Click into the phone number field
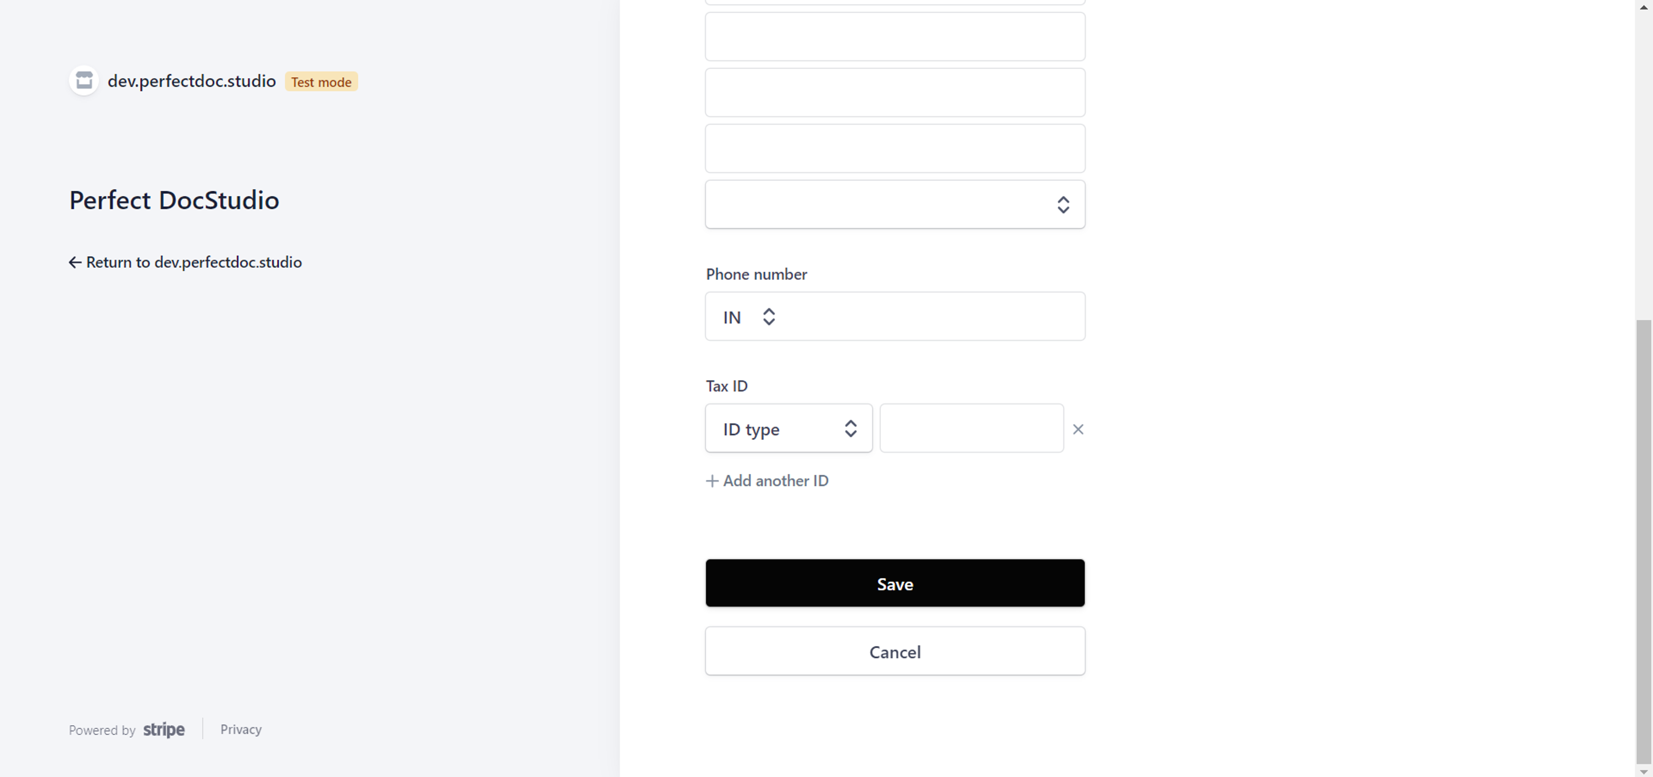Image resolution: width=1653 pixels, height=777 pixels. point(931,317)
